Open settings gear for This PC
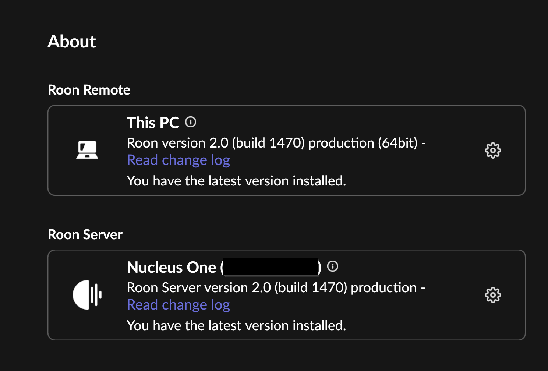 click(493, 150)
